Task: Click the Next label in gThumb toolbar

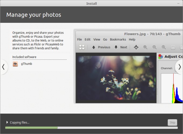Action: [124, 47]
